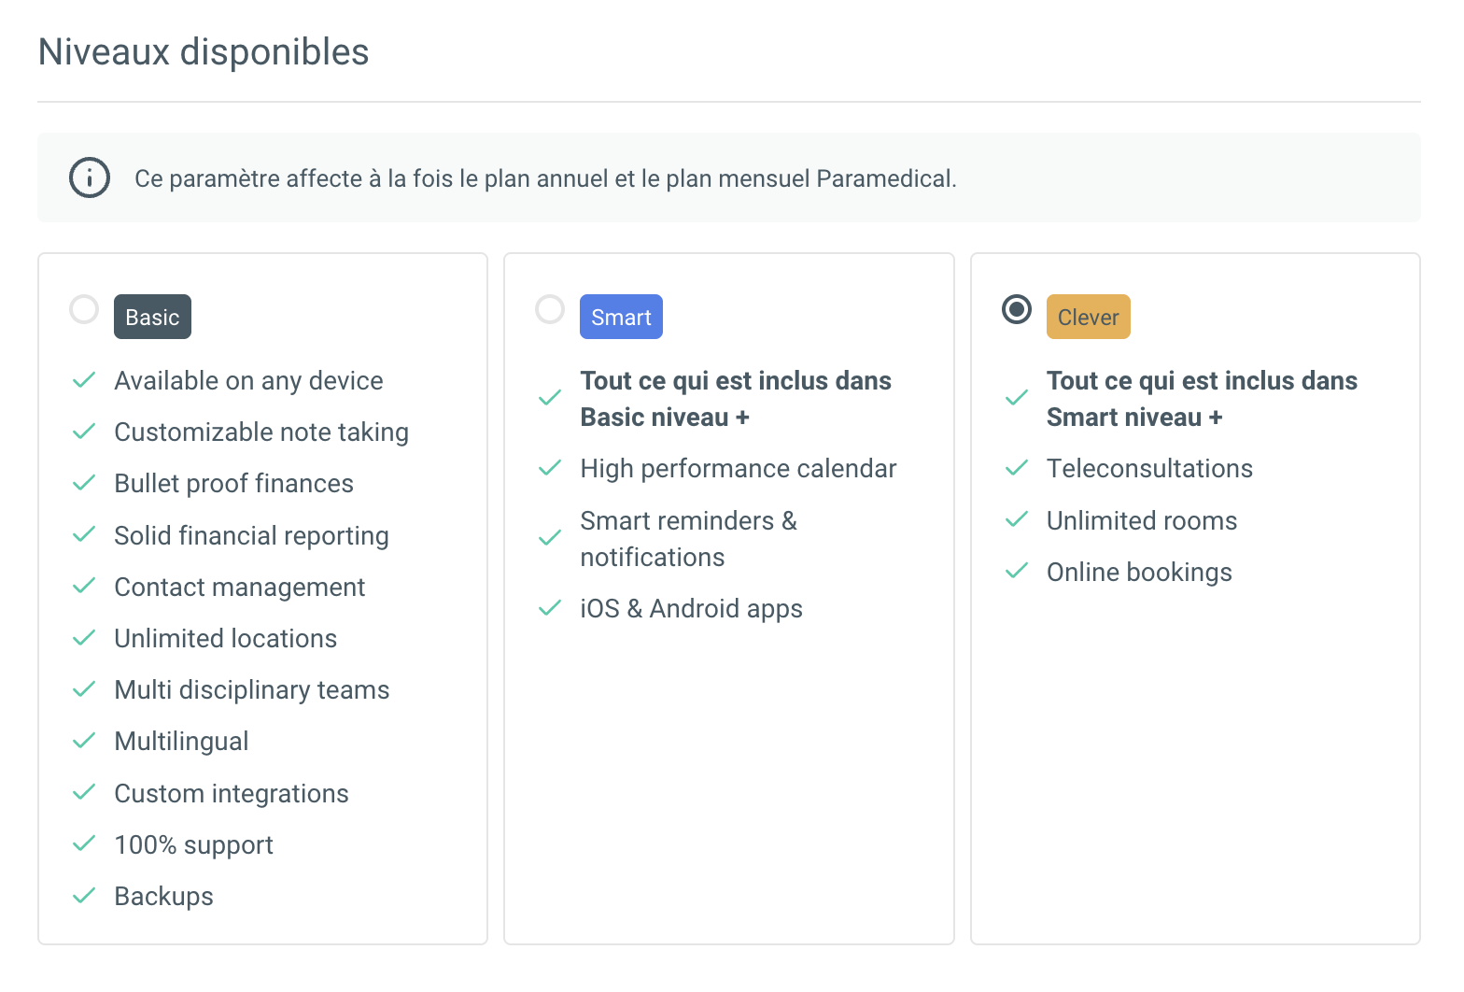Screen dimensions: 1464x992
Task: Select the Basic level radio button
Action: click(84, 309)
